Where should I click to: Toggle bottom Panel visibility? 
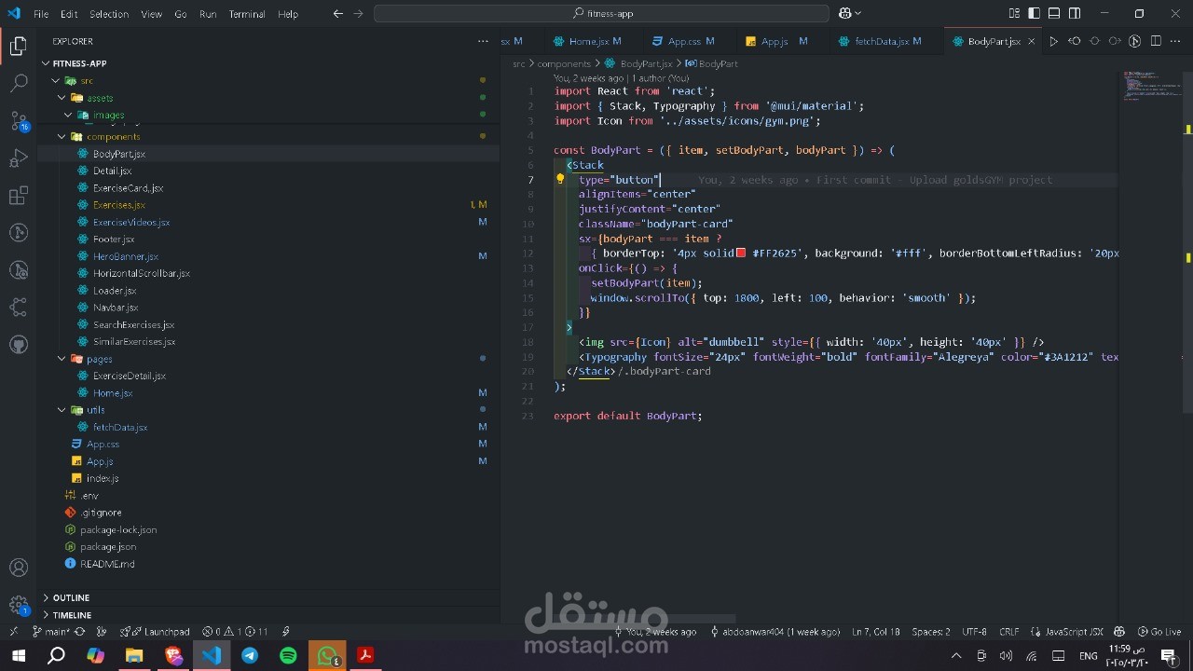[1054, 14]
